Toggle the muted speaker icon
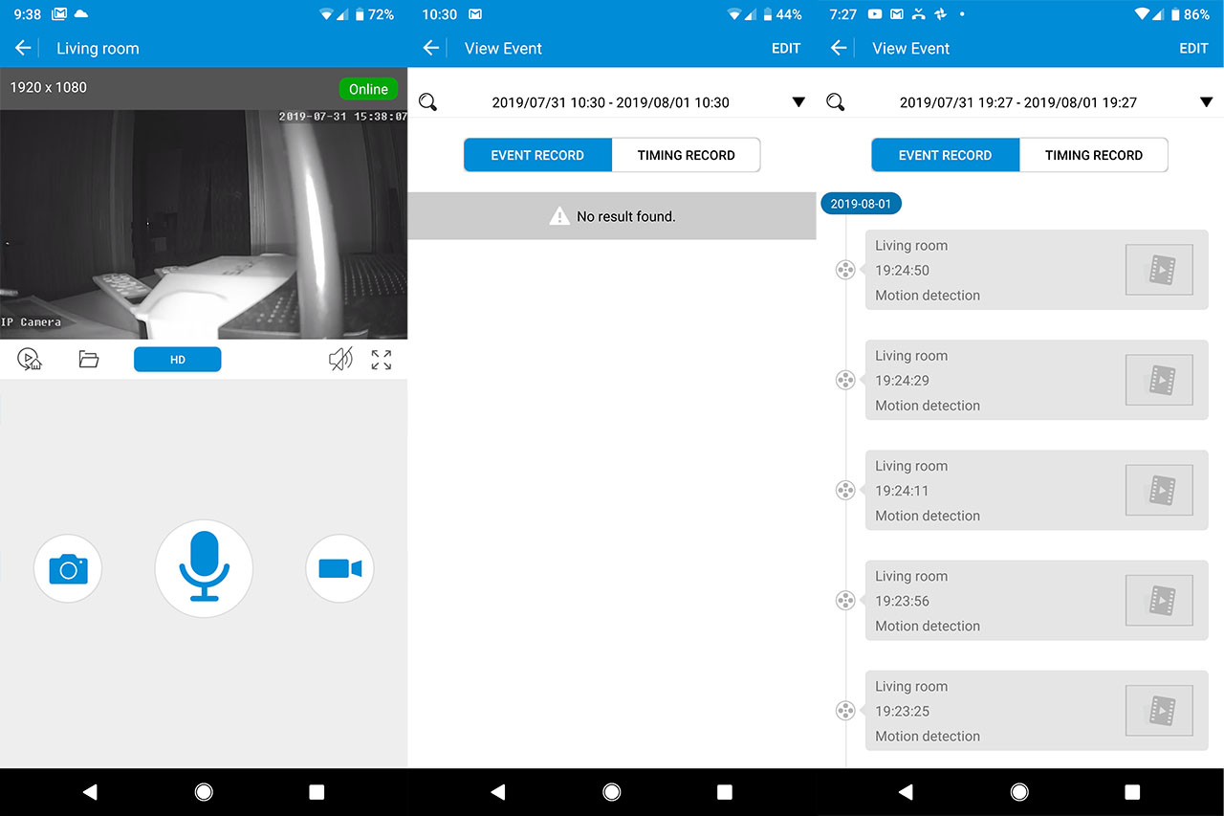 point(339,360)
